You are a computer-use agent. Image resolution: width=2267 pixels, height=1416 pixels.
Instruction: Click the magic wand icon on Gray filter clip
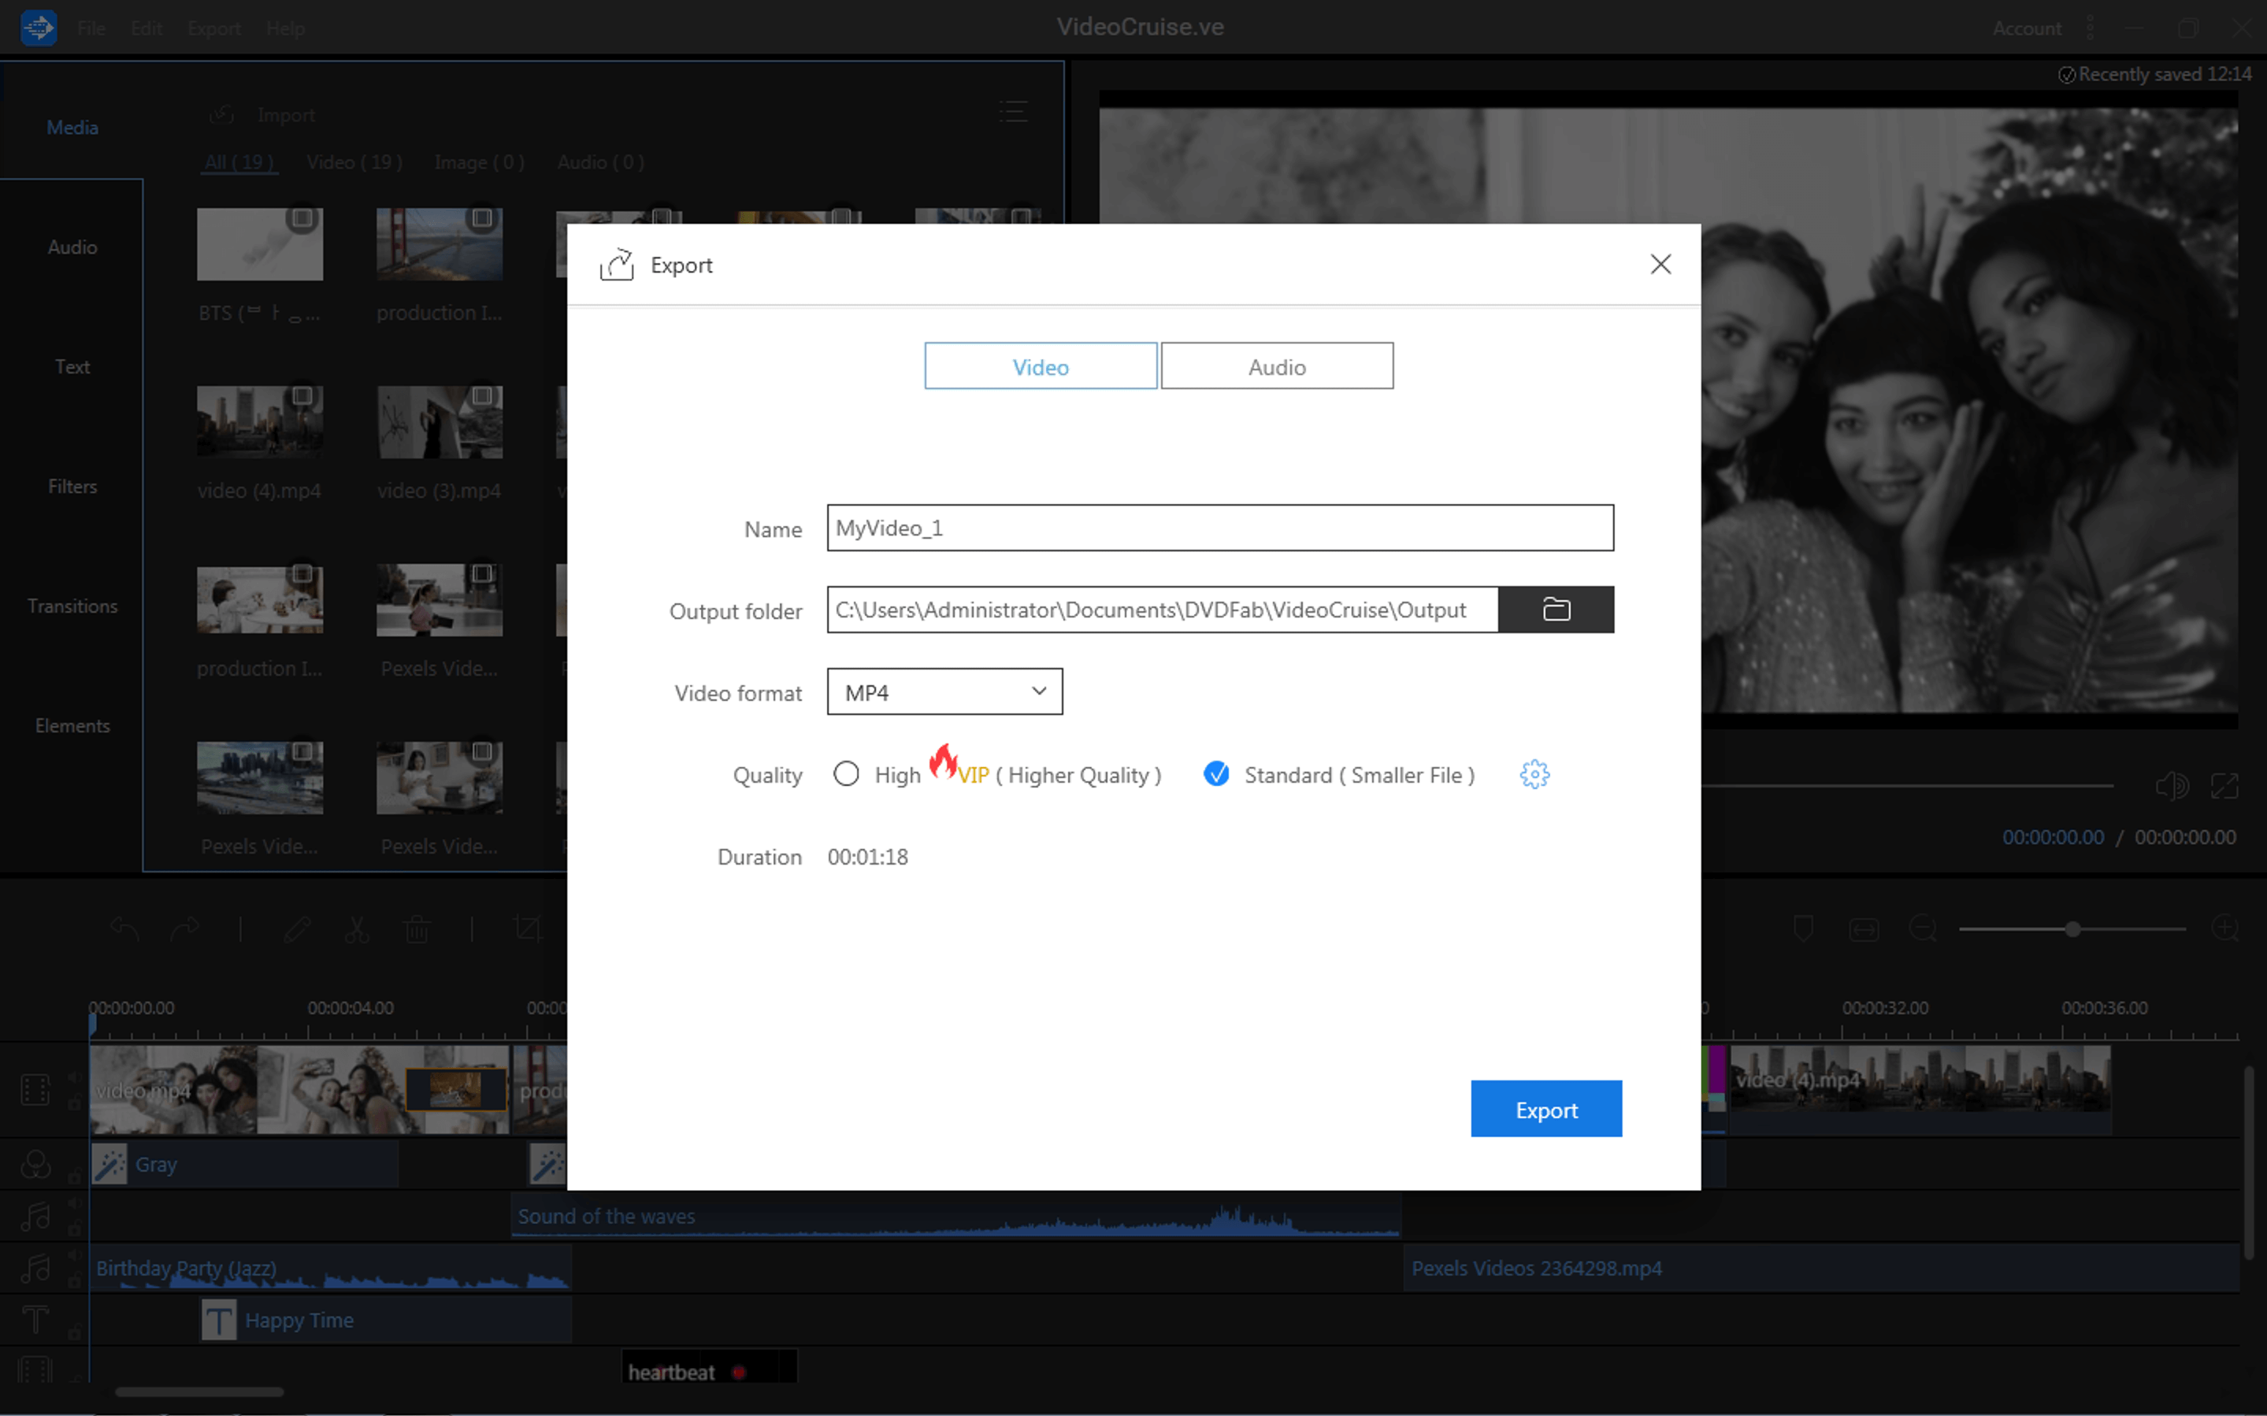[x=109, y=1165]
